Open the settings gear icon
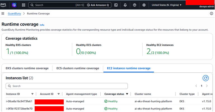 click(x=144, y=5)
